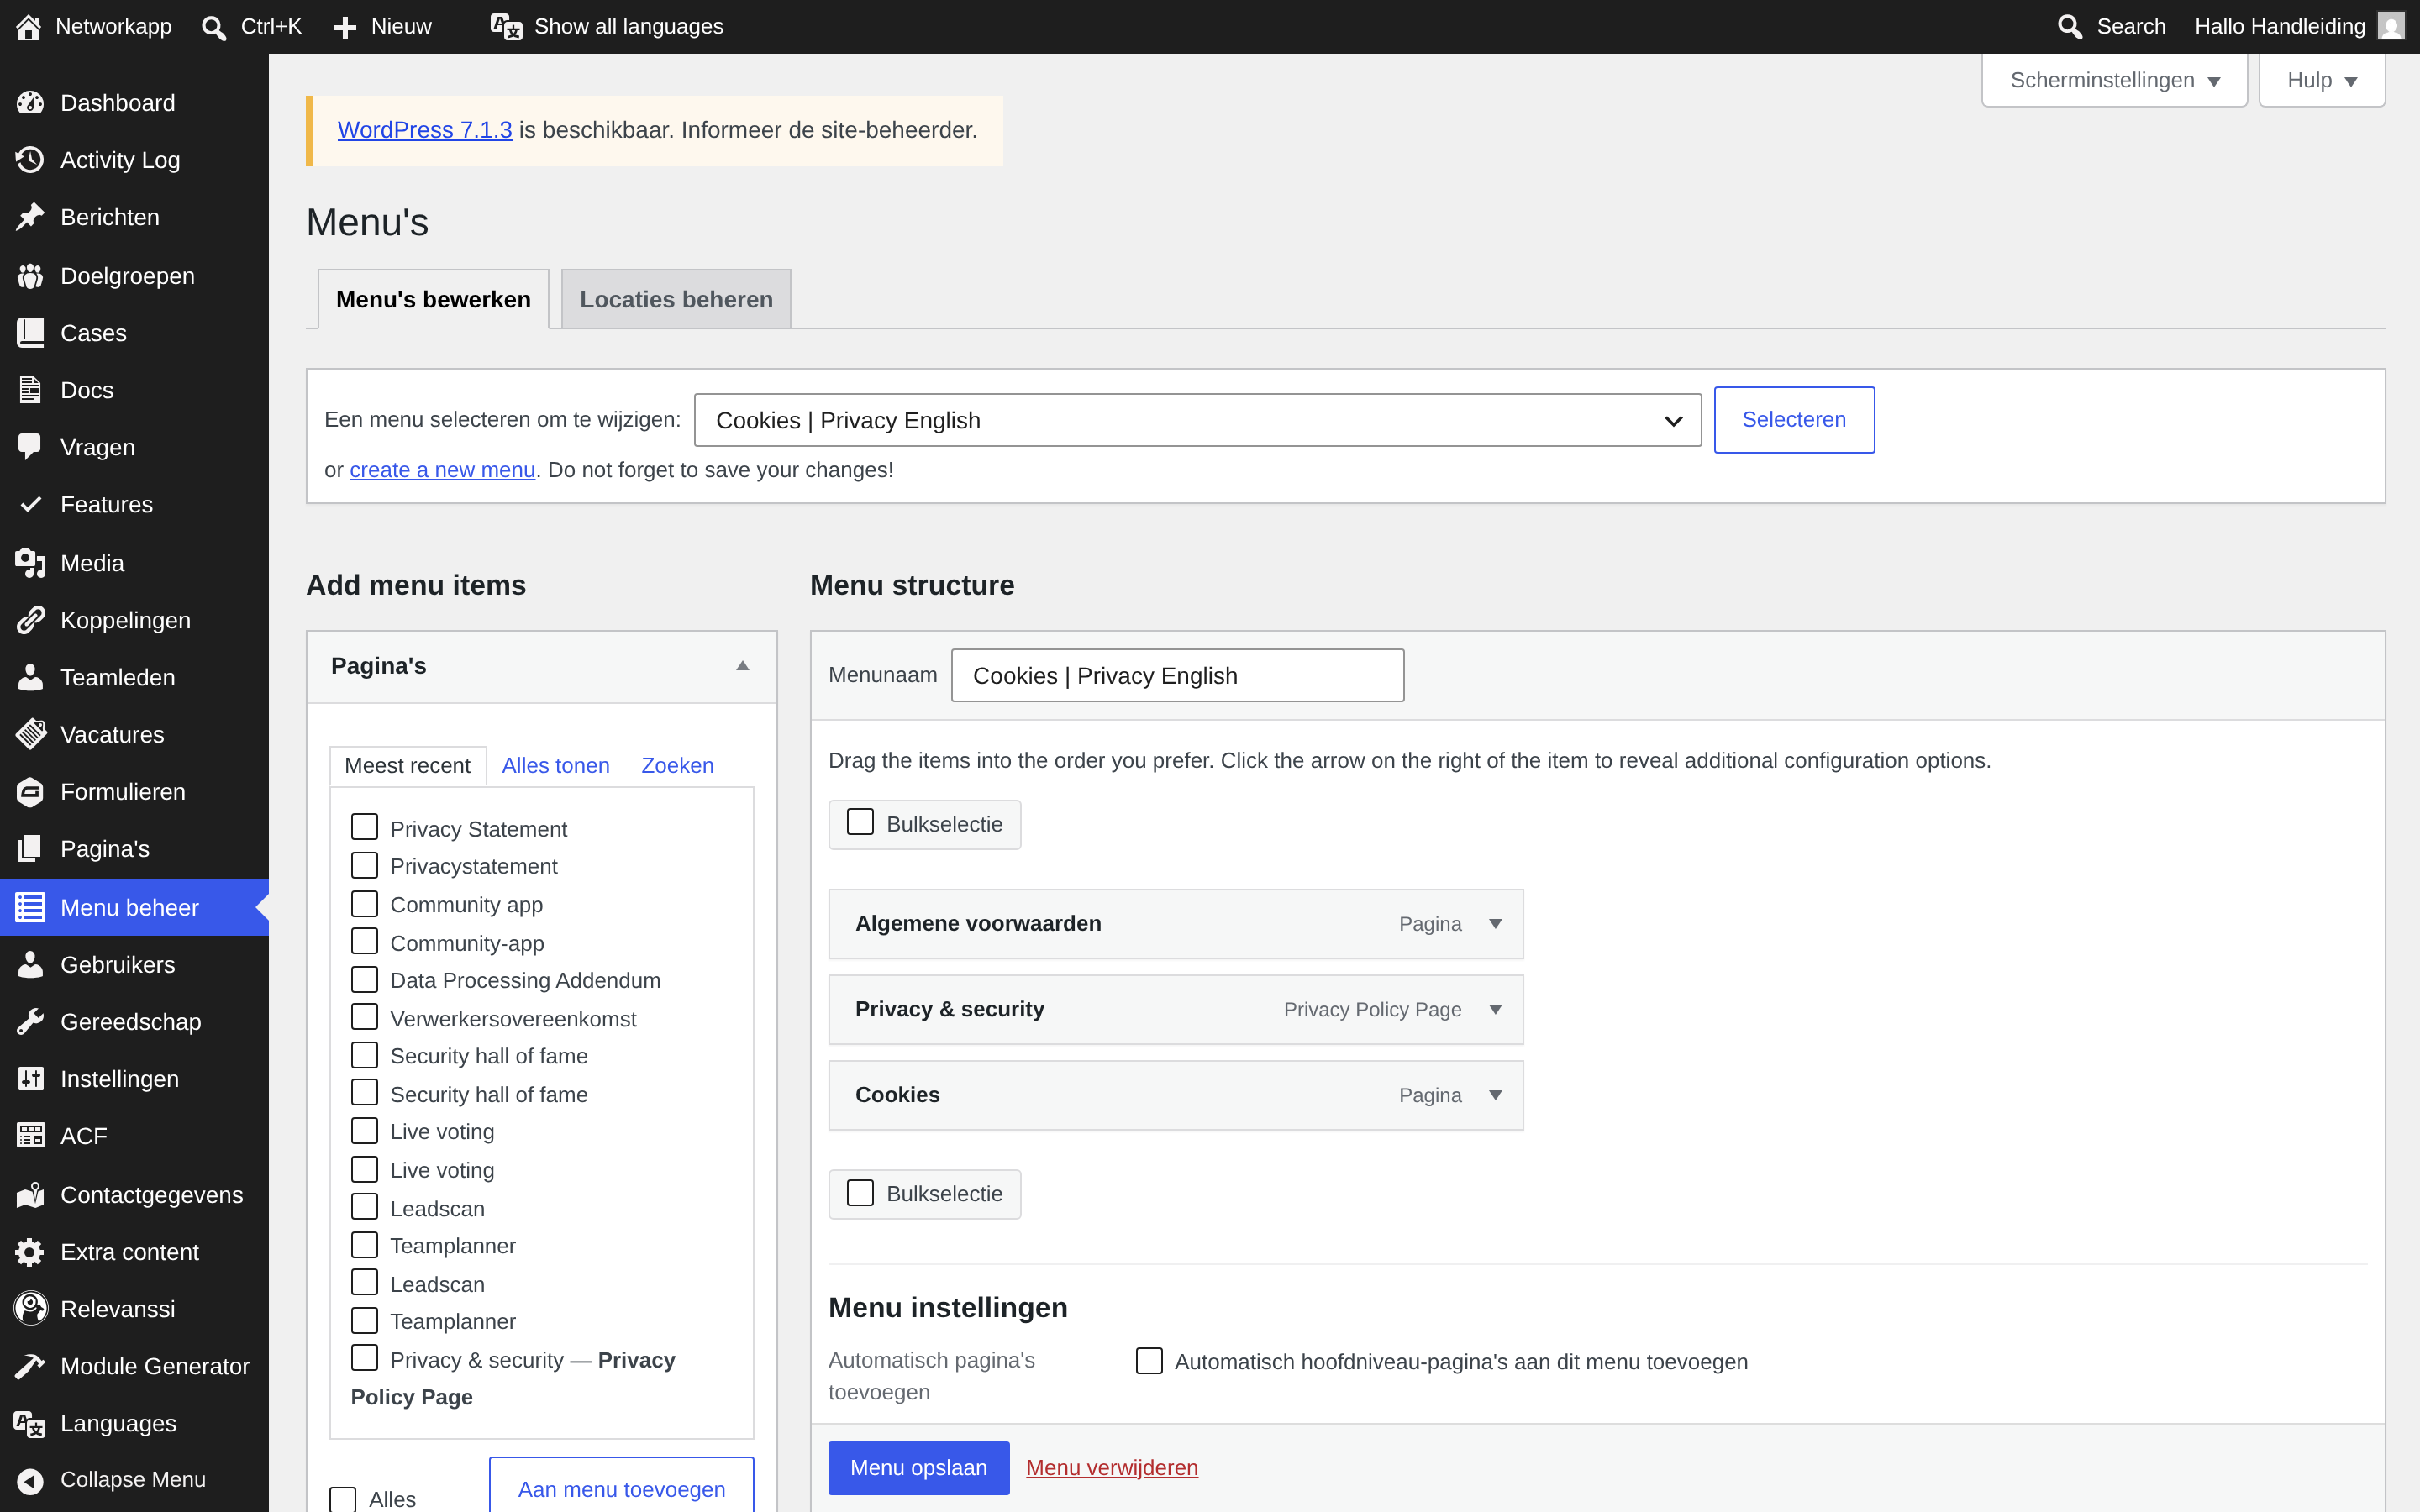2420x1512 pixels.
Task: Open the Media library icon
Action: (x=30, y=563)
